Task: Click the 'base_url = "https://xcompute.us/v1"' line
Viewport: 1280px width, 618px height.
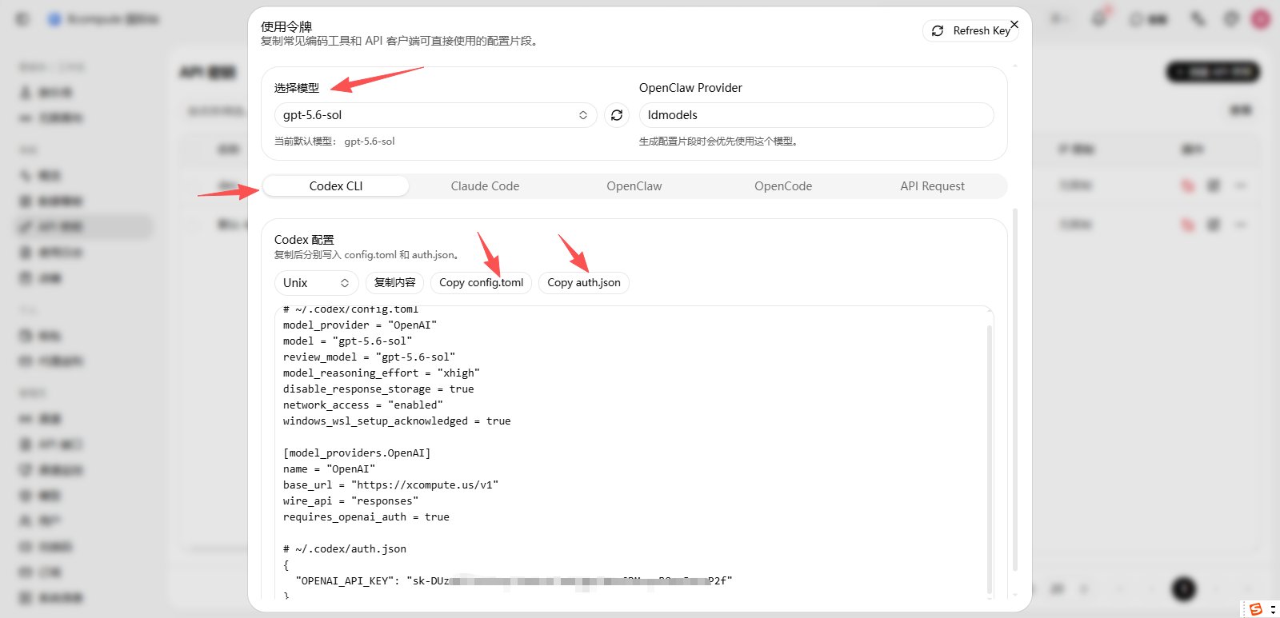Action: [x=390, y=485]
